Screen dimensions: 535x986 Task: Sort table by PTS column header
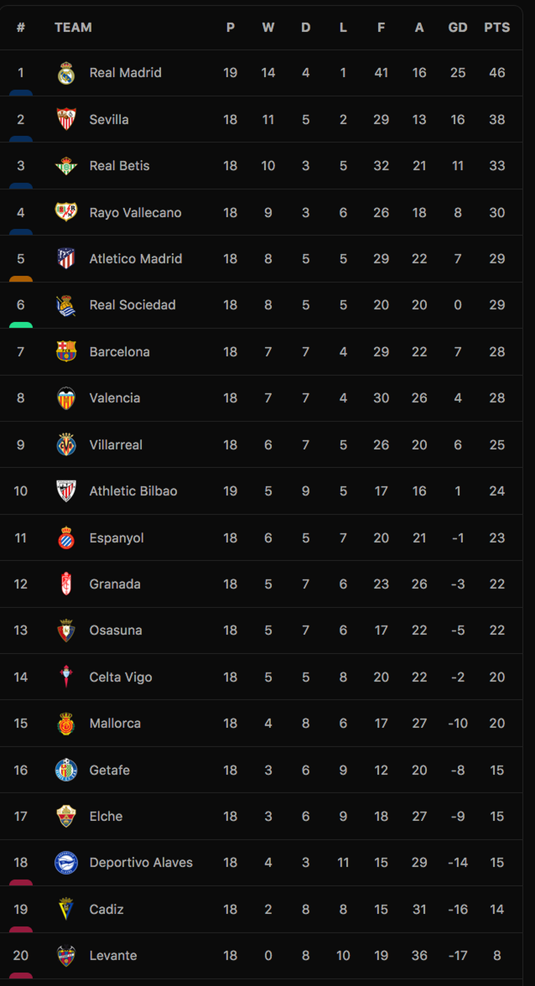497,28
